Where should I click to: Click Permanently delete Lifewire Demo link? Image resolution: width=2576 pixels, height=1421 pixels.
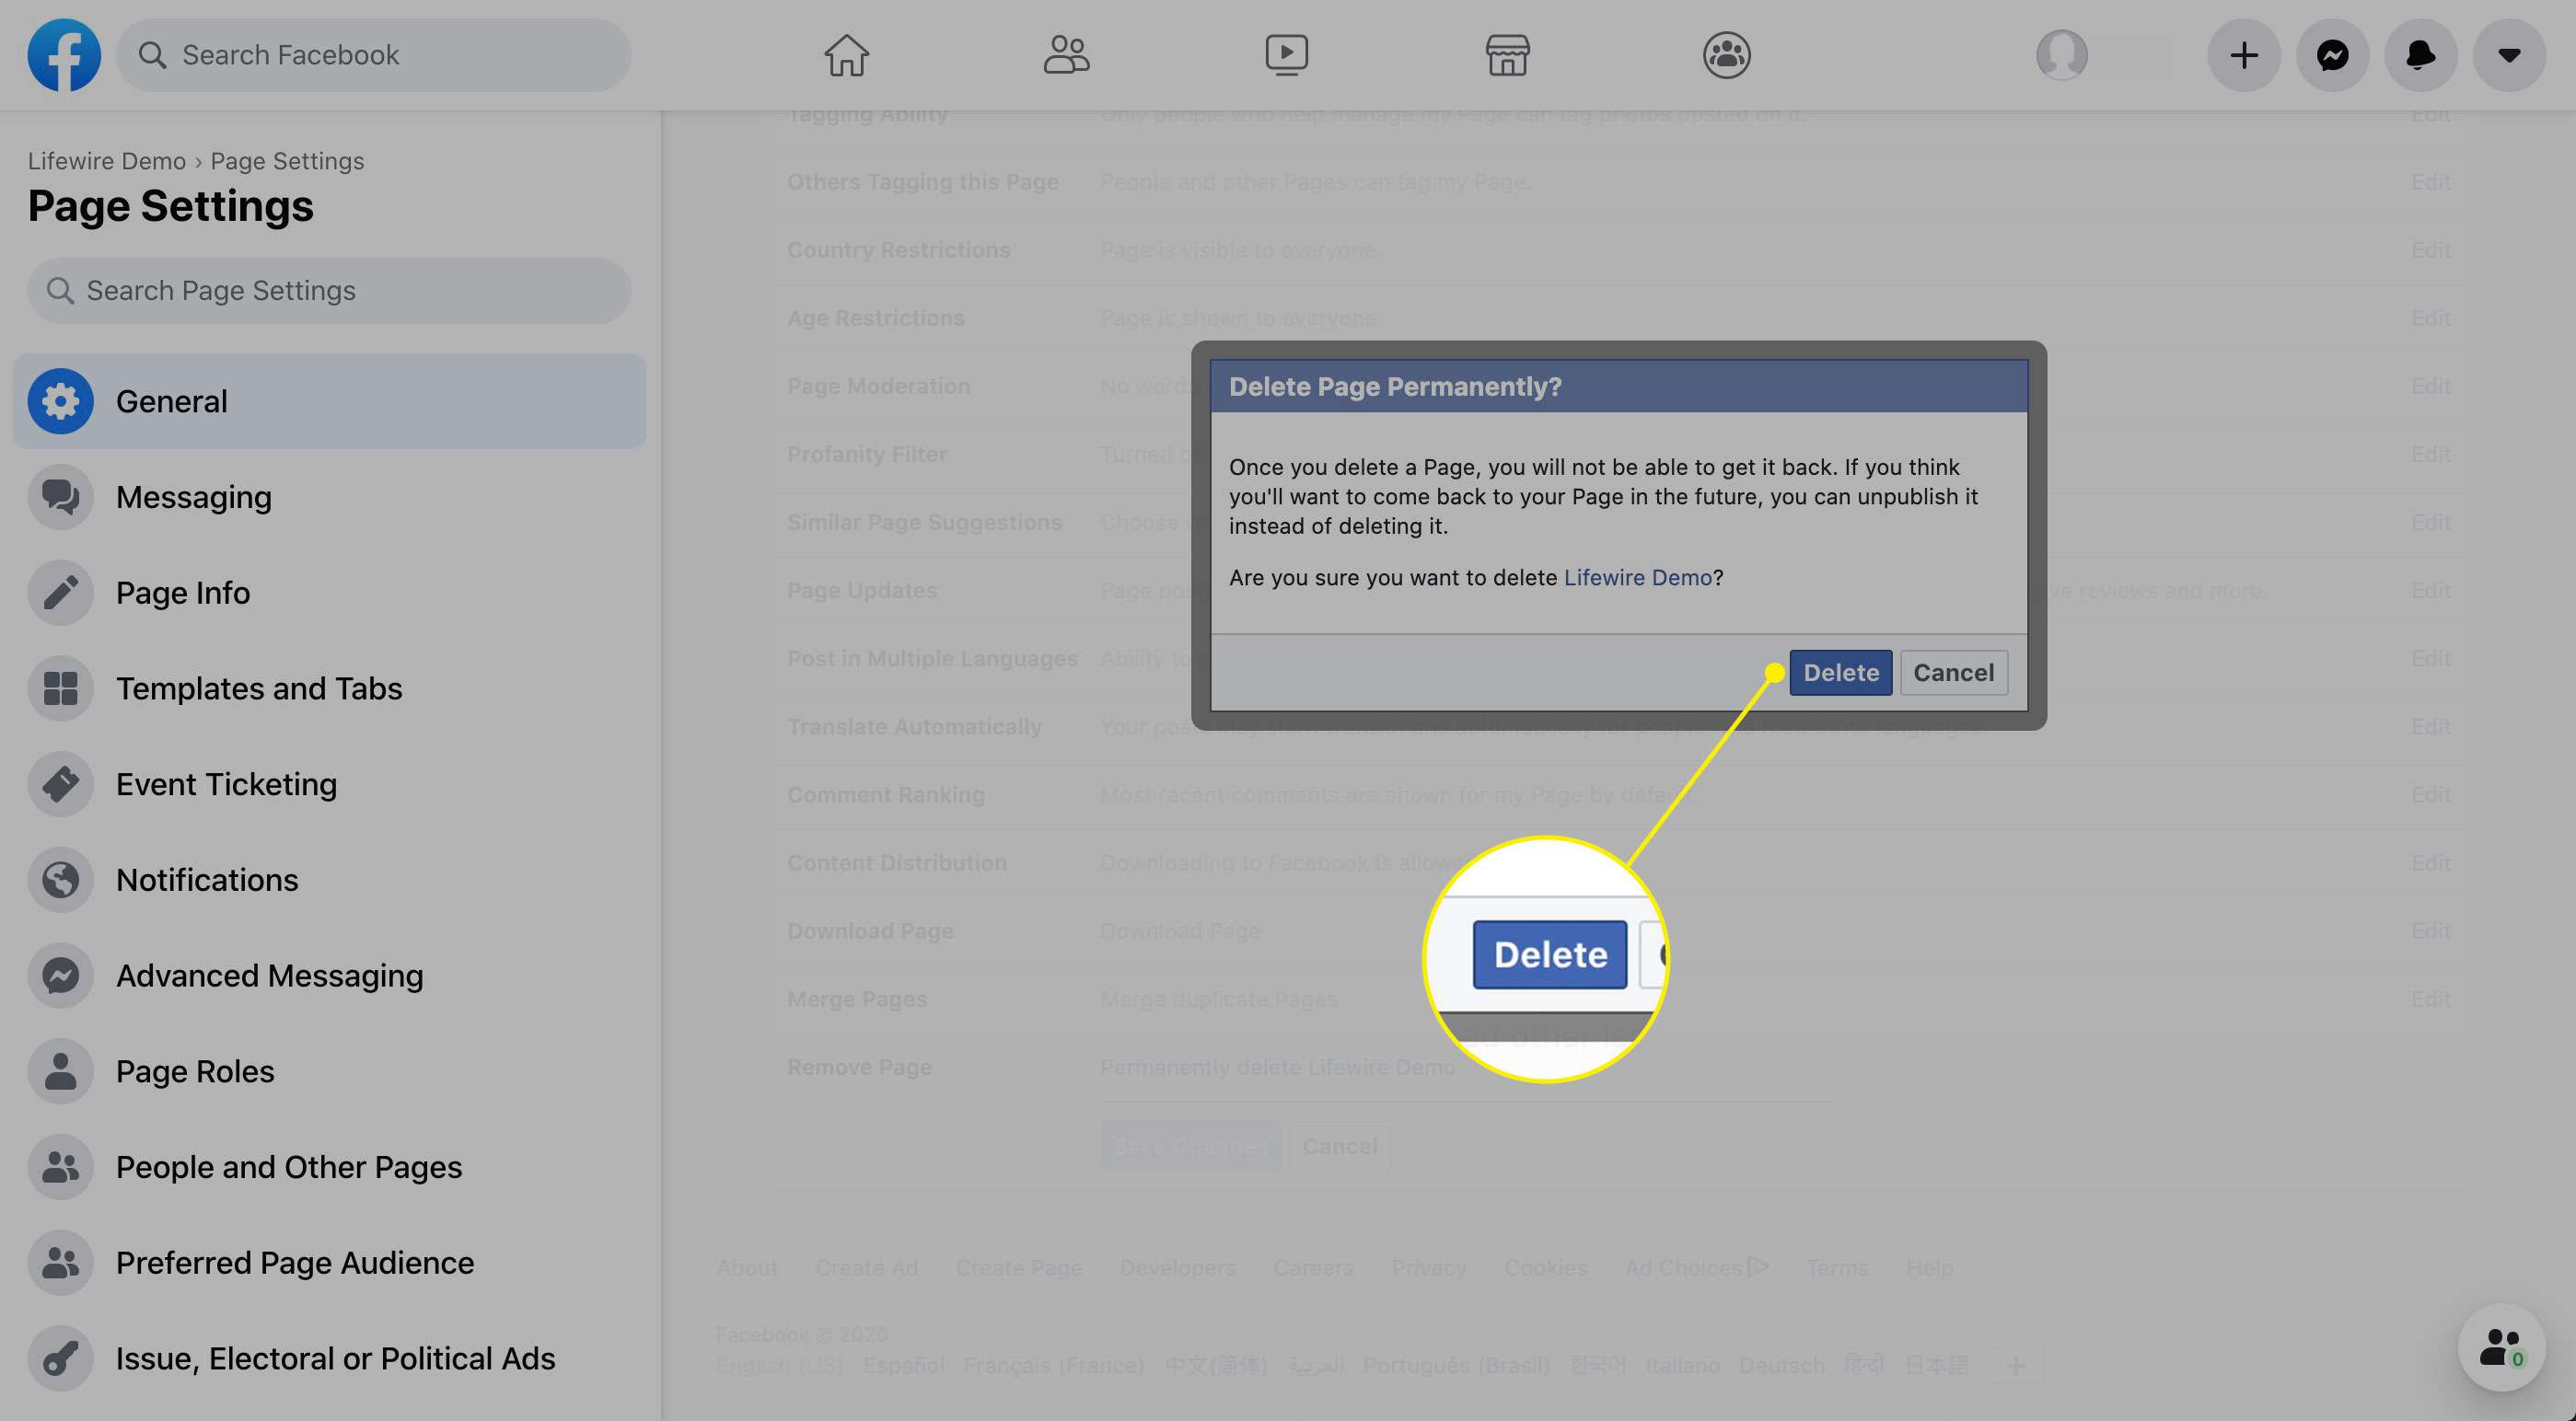[x=1277, y=1067]
